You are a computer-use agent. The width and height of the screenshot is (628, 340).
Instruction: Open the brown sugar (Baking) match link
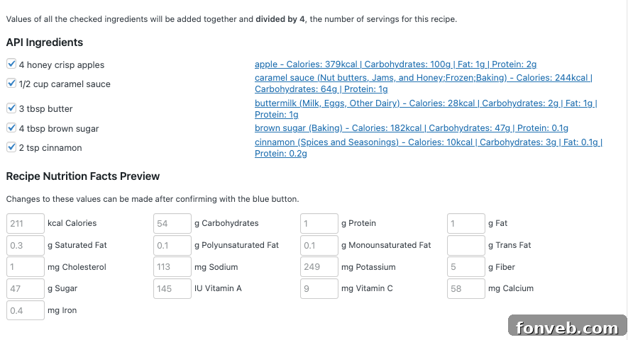tap(411, 128)
